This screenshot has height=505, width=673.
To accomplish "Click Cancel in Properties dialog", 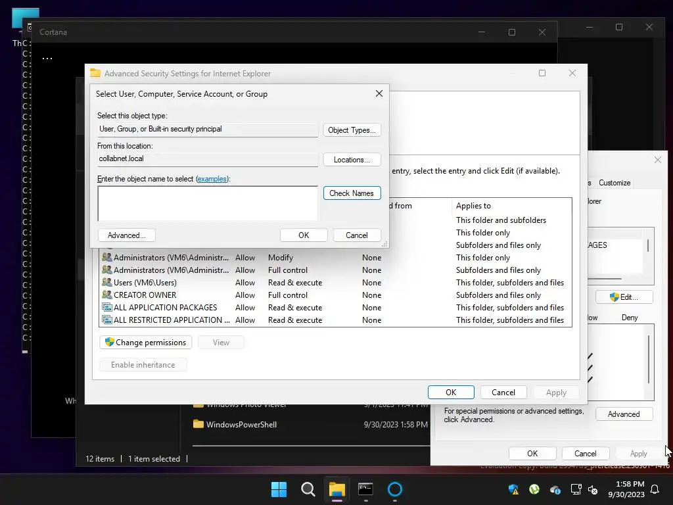I will click(x=585, y=454).
